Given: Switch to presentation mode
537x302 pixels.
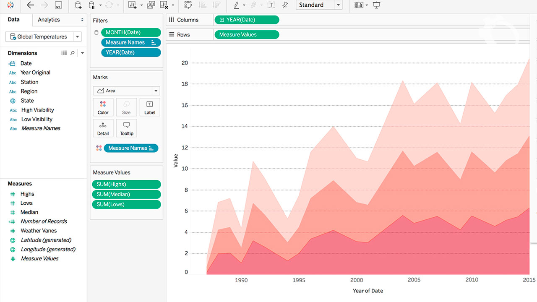Looking at the screenshot, I should [377, 5].
